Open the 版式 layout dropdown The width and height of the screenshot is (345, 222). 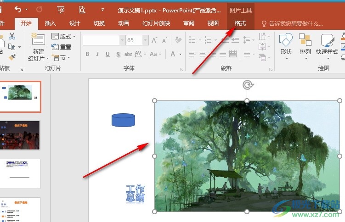click(x=63, y=36)
